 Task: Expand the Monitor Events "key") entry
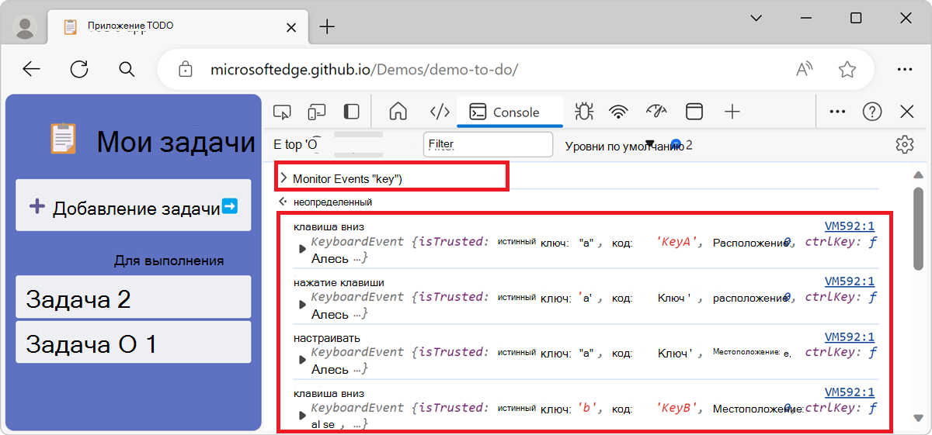coord(283,178)
